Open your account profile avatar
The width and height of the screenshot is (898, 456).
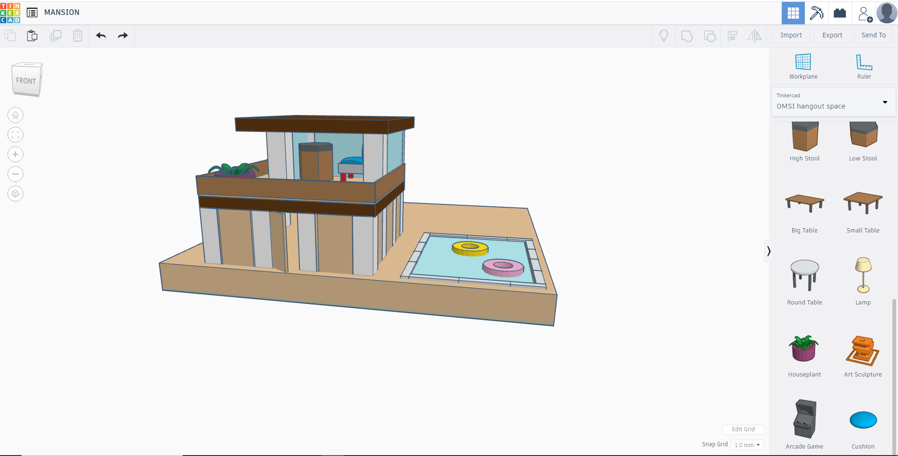click(887, 13)
